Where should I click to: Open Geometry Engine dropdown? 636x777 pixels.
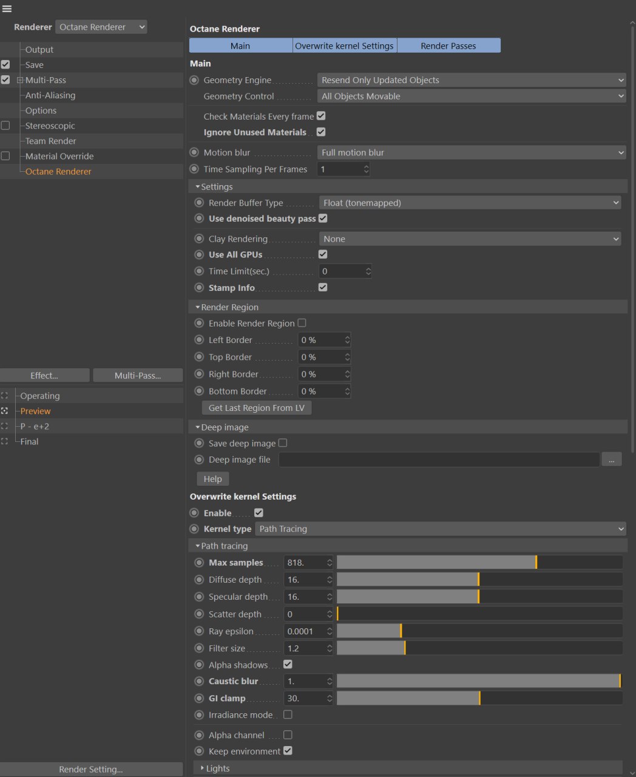472,80
